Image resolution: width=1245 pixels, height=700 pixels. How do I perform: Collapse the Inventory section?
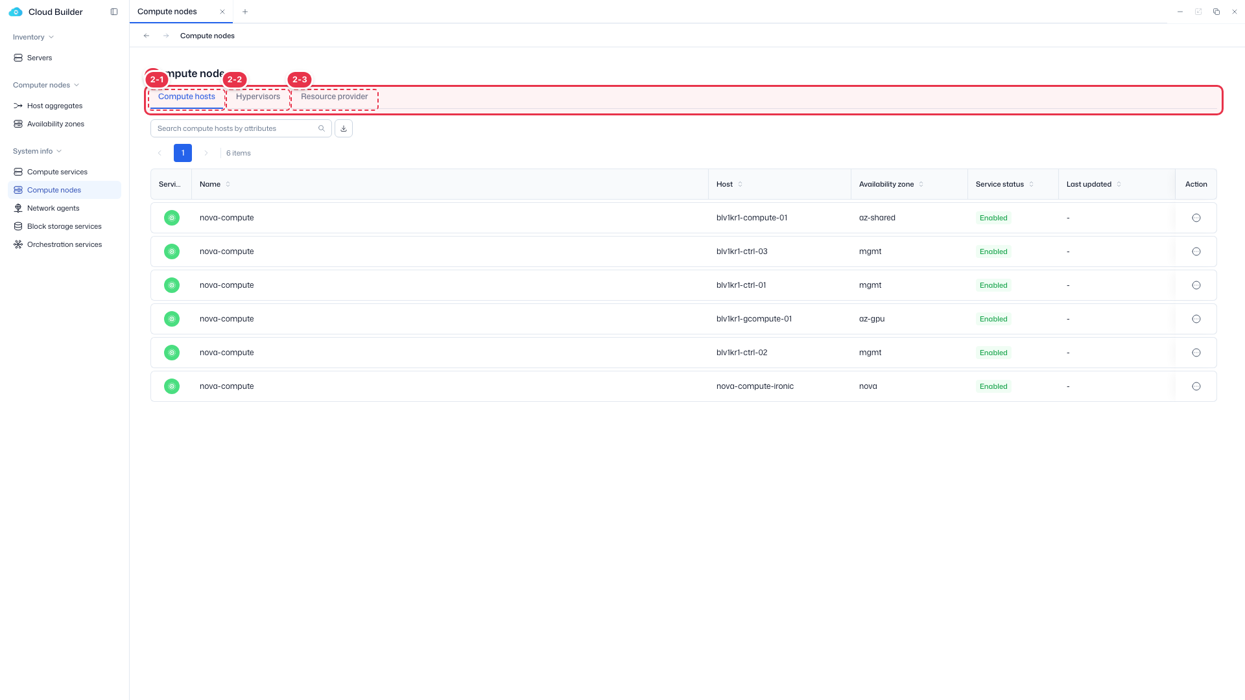[x=51, y=37]
